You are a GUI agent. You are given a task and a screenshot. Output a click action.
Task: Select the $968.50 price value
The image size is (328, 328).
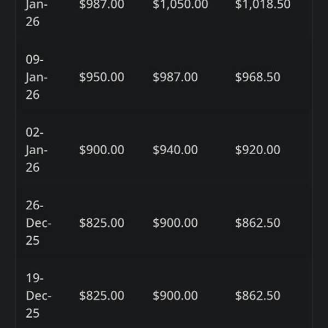[x=257, y=77]
